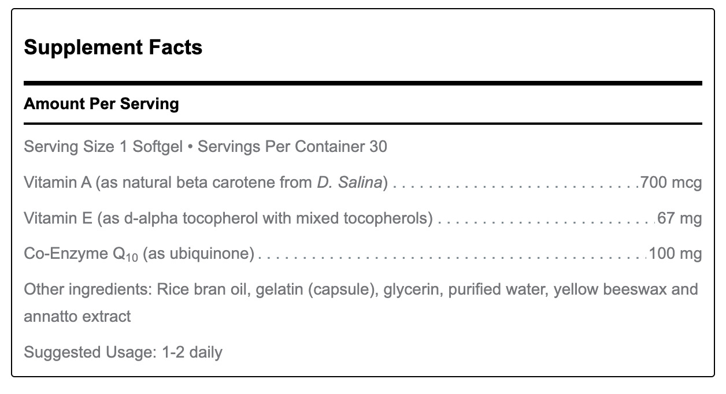Click the Other ingredients label
Screen dimensions: 726x394
pos(88,289)
